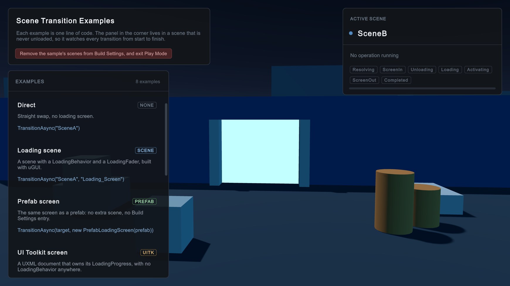Click the UXML document description text
The width and height of the screenshot is (510, 286).
84,267
